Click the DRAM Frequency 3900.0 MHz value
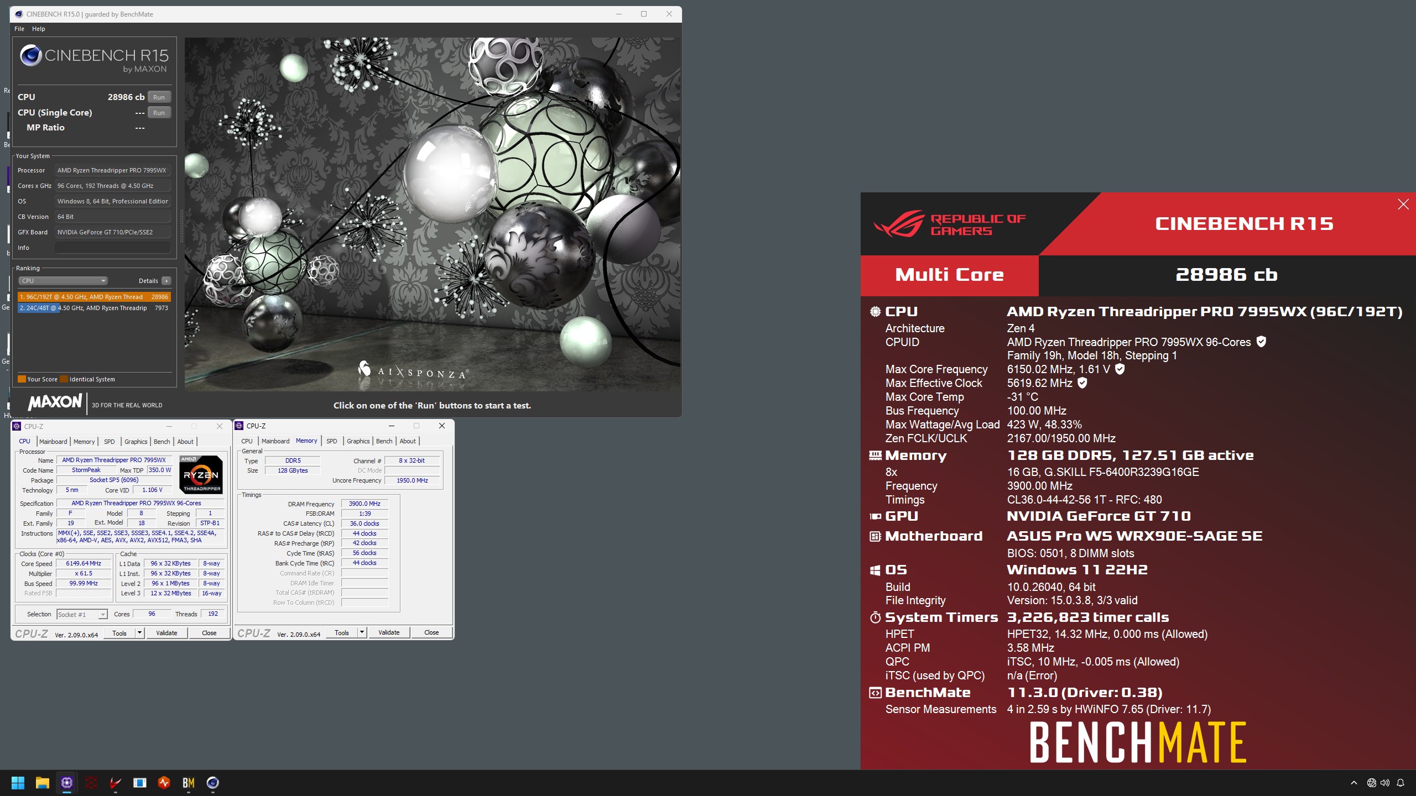 pyautogui.click(x=365, y=504)
